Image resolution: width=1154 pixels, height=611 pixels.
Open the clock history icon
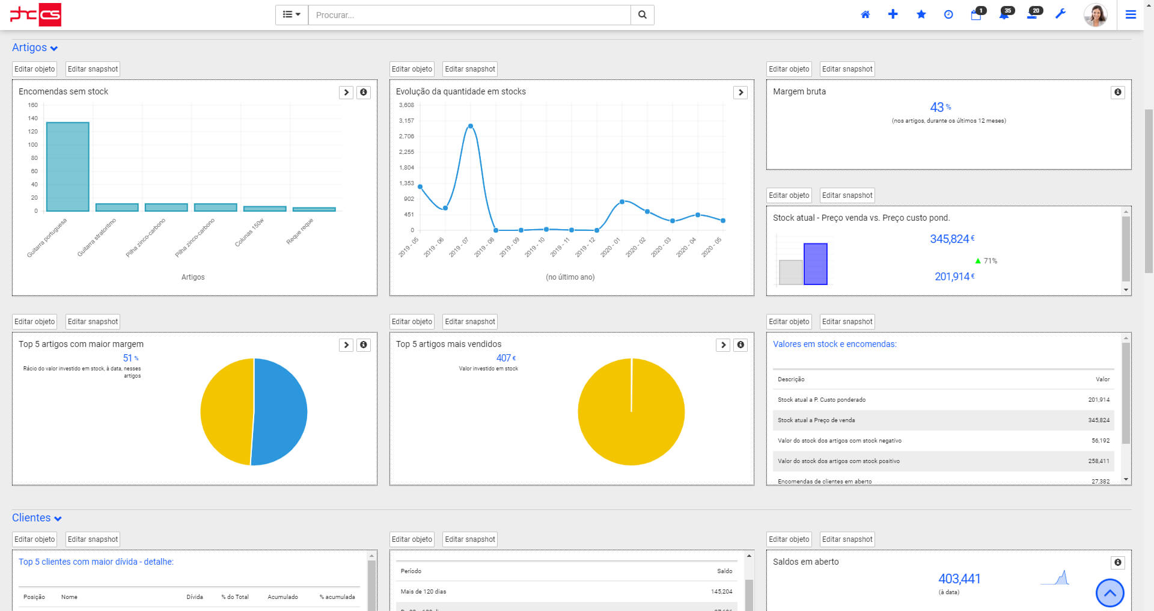tap(948, 14)
